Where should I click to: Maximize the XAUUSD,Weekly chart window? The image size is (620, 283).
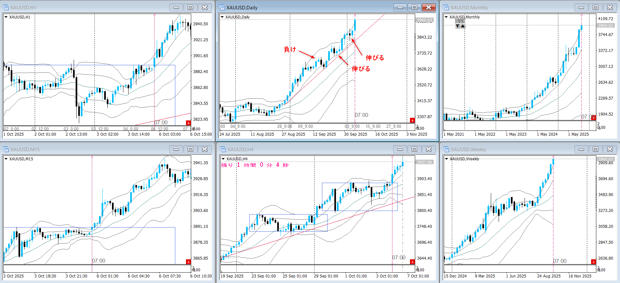click(x=595, y=149)
